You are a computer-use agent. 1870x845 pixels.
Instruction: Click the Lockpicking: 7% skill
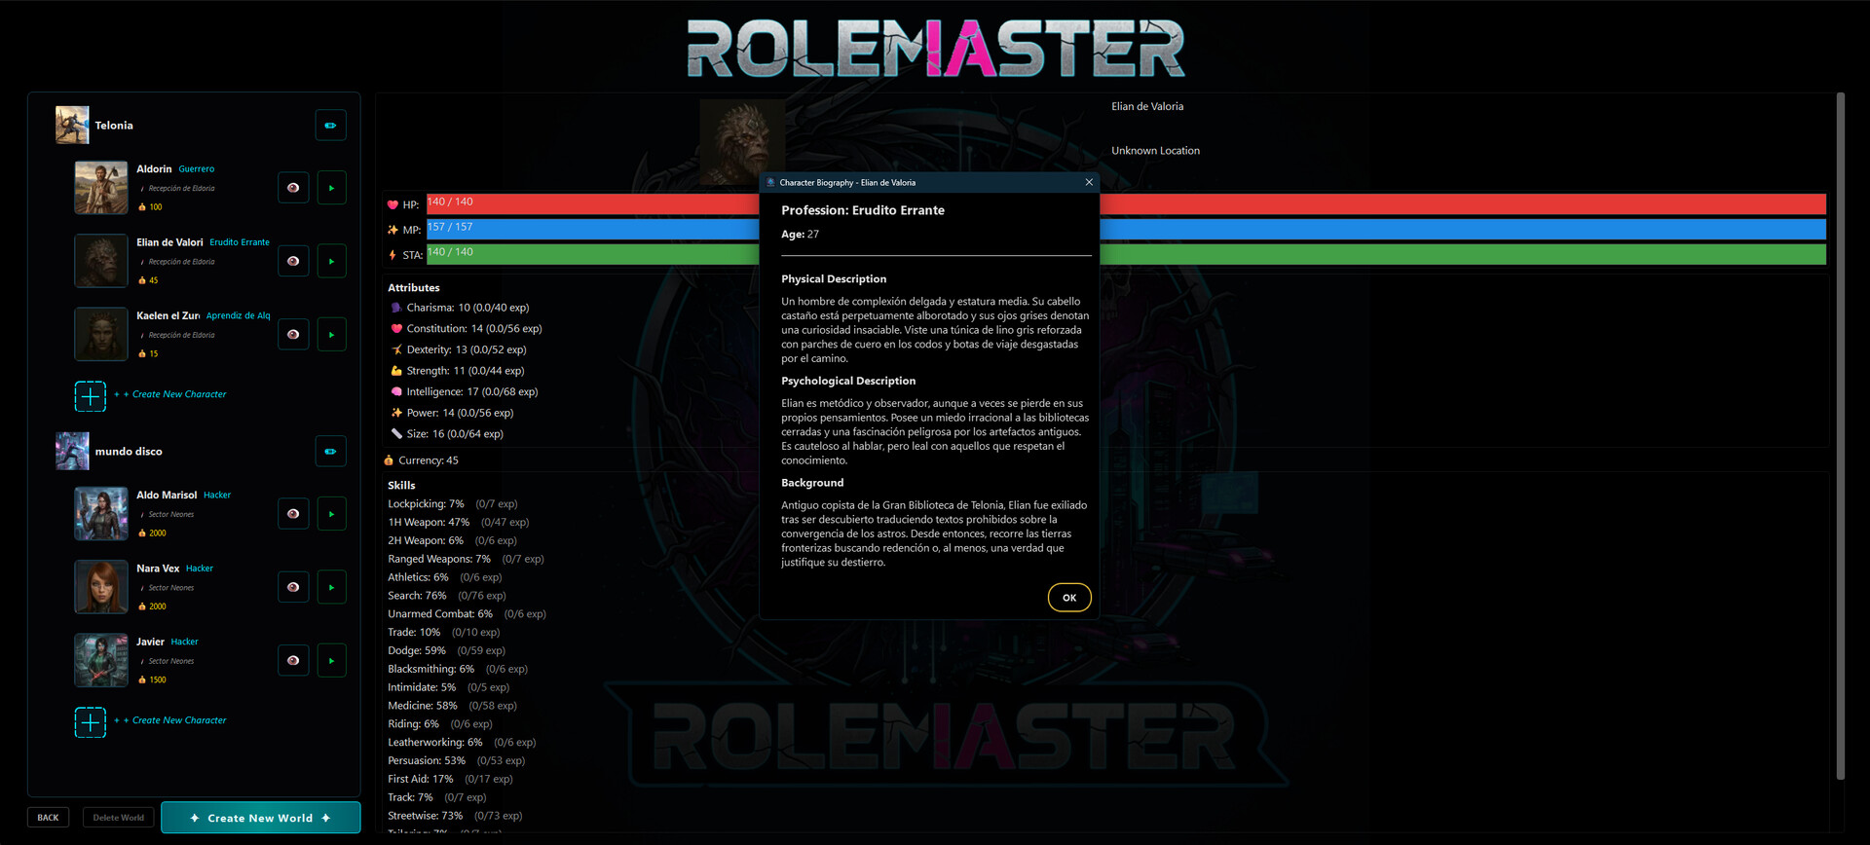[426, 504]
